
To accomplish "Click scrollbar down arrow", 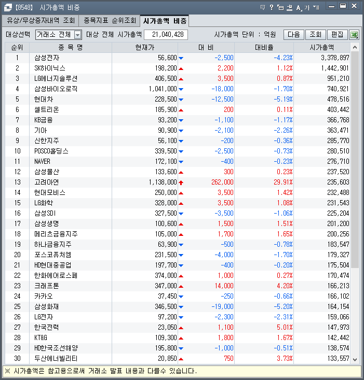I will 355,360.
